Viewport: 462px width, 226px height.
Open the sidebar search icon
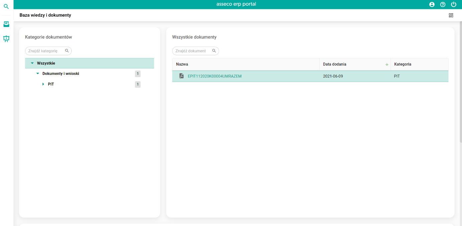click(6, 6)
